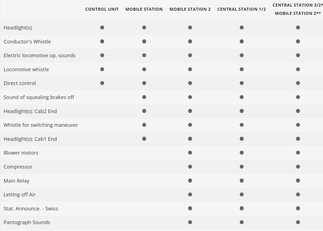Click Direct control dot under Control Unit
Screen dimensions: 323x231
(x=102, y=83)
